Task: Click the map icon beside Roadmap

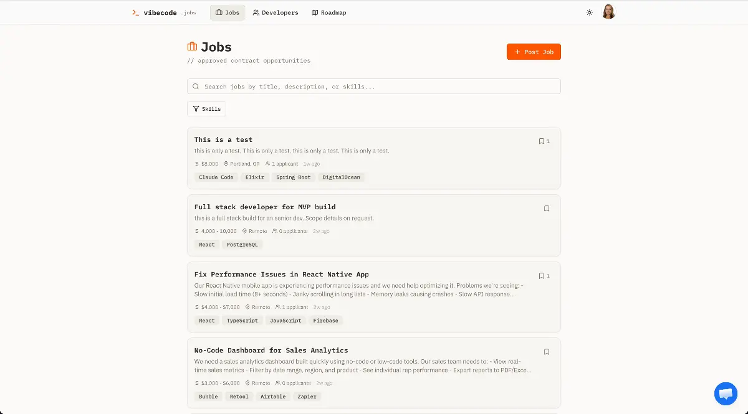Action: [x=314, y=12]
